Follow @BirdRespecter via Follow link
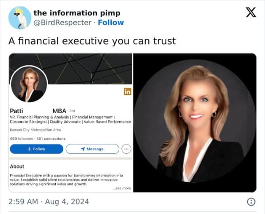 111,23
